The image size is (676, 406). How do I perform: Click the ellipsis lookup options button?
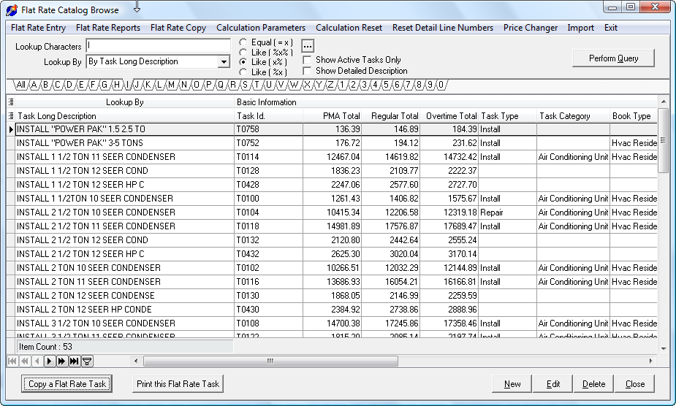[308, 46]
